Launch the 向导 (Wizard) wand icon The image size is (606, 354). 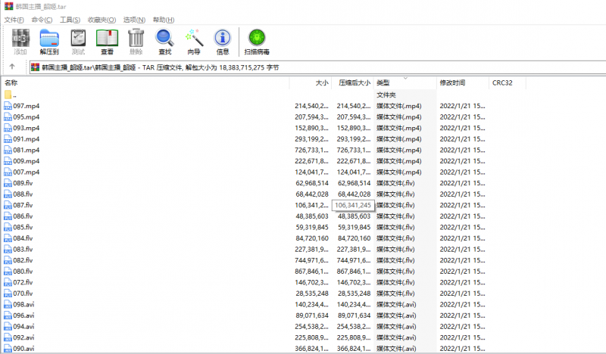tap(193, 41)
